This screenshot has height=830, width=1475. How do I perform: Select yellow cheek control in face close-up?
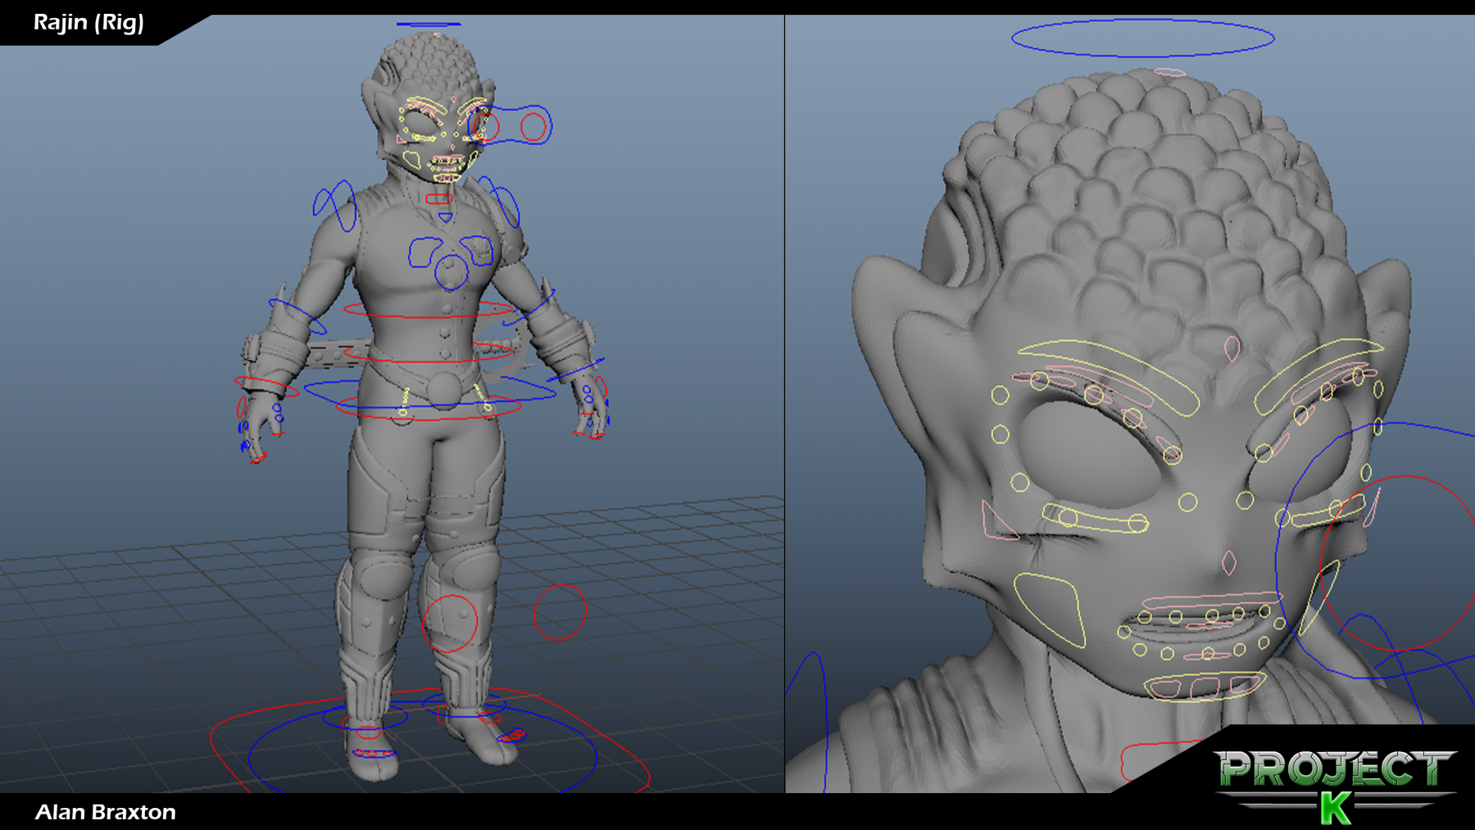tap(1050, 609)
